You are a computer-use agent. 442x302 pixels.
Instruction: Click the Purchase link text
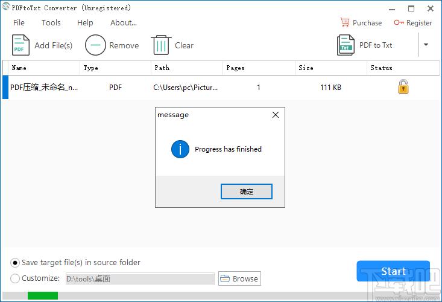click(x=367, y=22)
